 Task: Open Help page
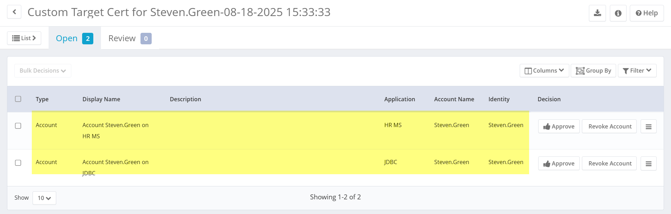(x=647, y=13)
